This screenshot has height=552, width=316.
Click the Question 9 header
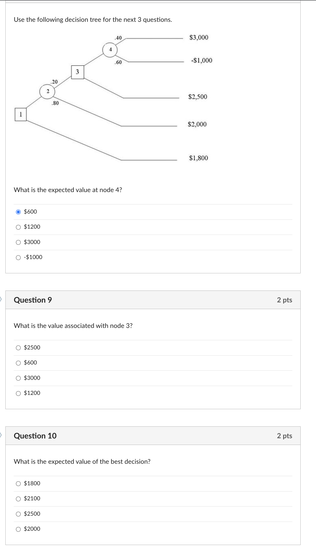pyautogui.click(x=33, y=300)
